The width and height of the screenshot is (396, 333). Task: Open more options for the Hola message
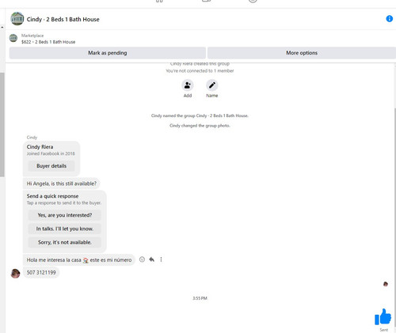click(x=161, y=259)
